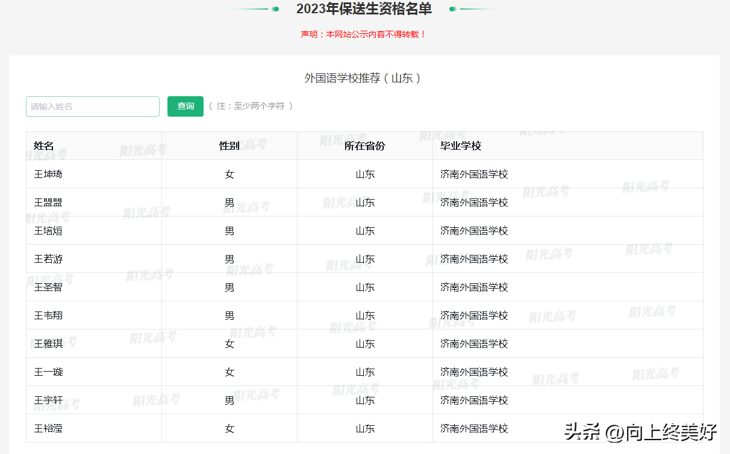Select the name 王宇轩
Image resolution: width=730 pixels, height=454 pixels.
[48, 400]
